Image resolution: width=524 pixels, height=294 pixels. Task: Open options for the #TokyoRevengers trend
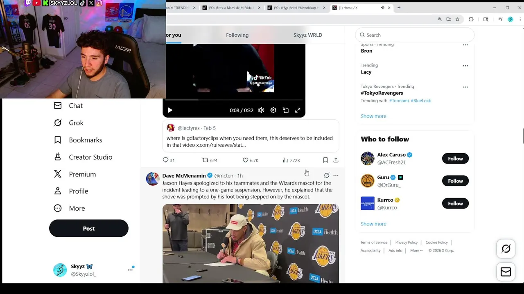465,87
